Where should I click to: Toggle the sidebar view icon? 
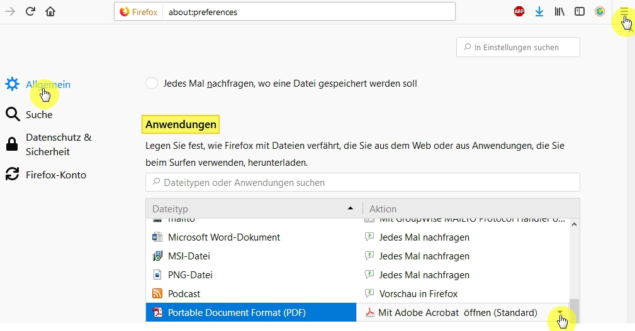(x=580, y=11)
